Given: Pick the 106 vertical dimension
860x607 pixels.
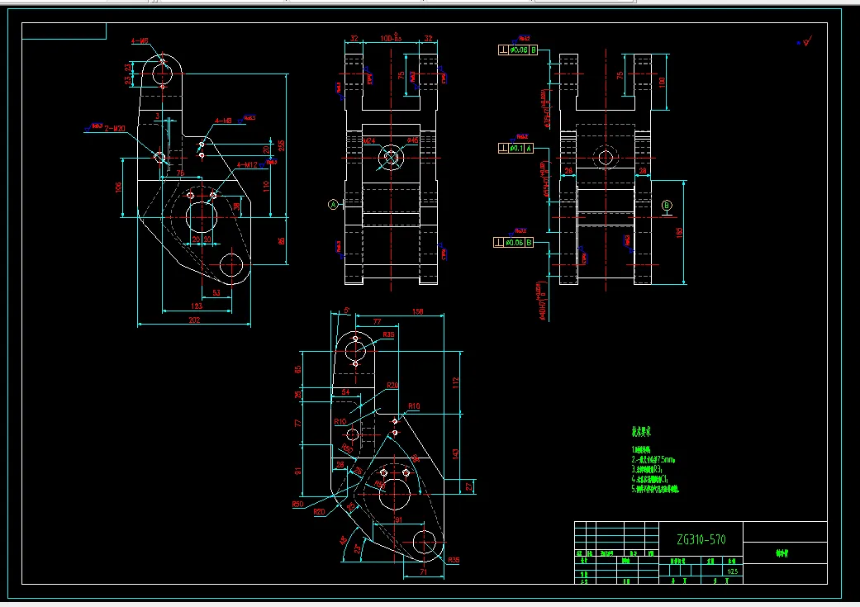Looking at the screenshot, I should click(118, 187).
